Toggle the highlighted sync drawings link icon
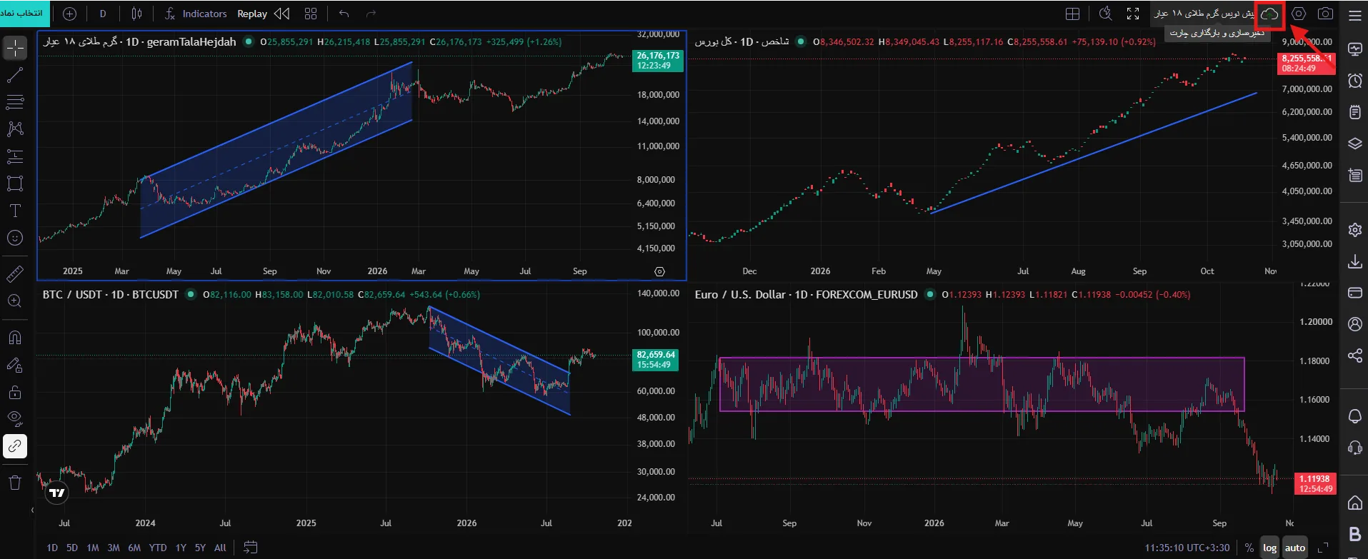 click(15, 446)
